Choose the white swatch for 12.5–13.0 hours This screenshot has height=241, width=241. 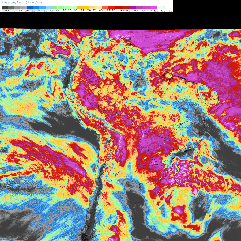[168, 7]
